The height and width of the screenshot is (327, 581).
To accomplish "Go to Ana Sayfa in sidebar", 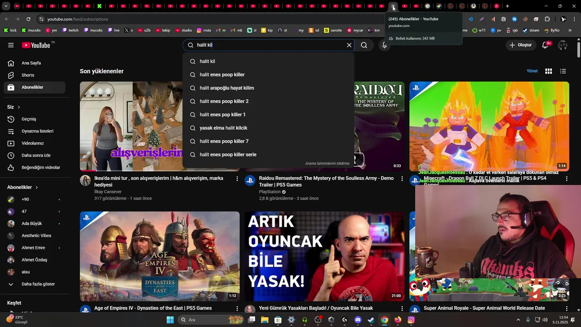I will (34, 63).
